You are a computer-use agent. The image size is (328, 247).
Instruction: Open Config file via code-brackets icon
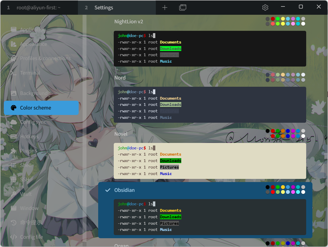(14, 237)
